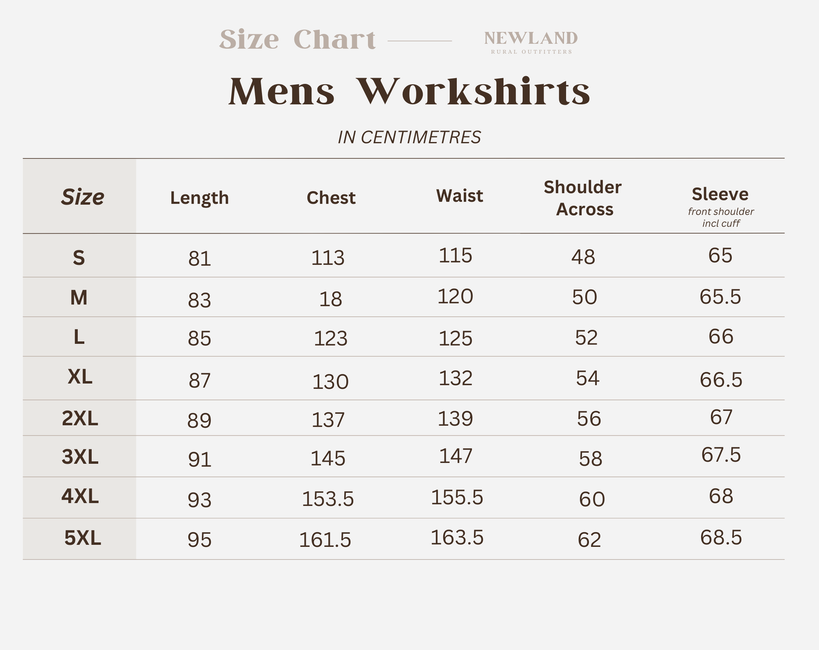
Task: Click the chest value 153.5 for 4XL
Action: point(328,499)
